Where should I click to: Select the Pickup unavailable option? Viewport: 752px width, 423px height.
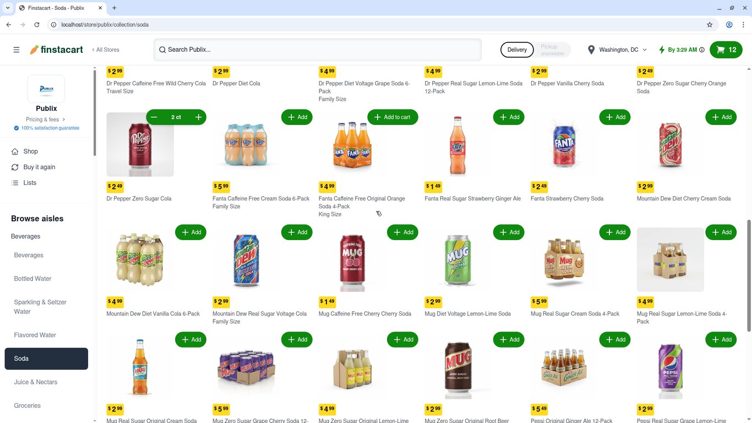coord(552,50)
